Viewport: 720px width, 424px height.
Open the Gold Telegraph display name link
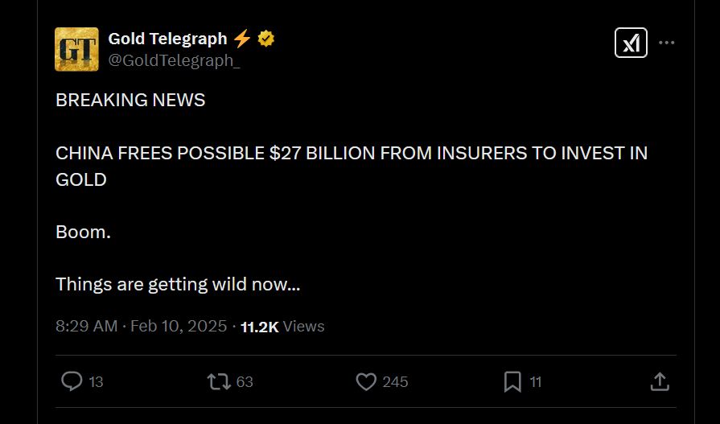pyautogui.click(x=167, y=39)
